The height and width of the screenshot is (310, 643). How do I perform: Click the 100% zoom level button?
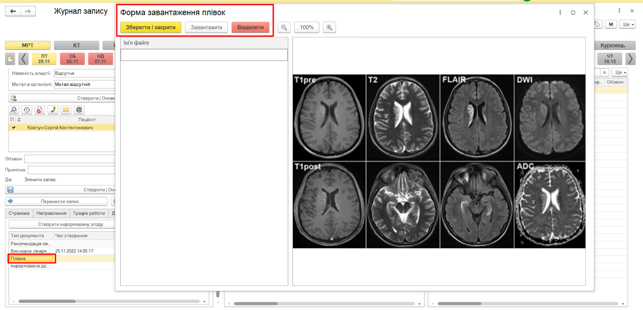coord(306,27)
